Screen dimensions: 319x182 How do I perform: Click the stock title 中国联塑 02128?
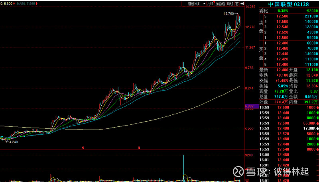(x=288, y=4)
